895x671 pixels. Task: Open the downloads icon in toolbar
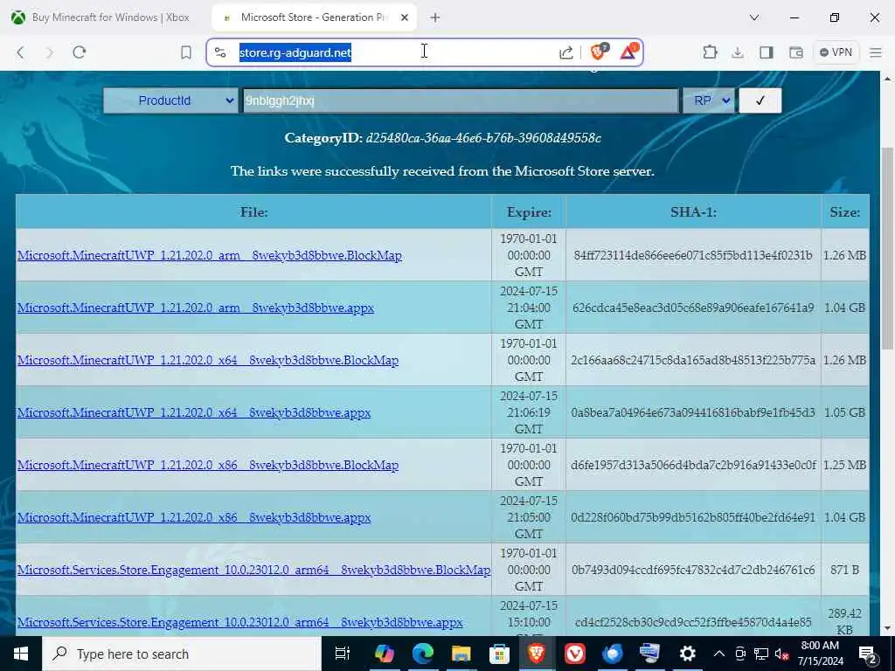coord(738,52)
